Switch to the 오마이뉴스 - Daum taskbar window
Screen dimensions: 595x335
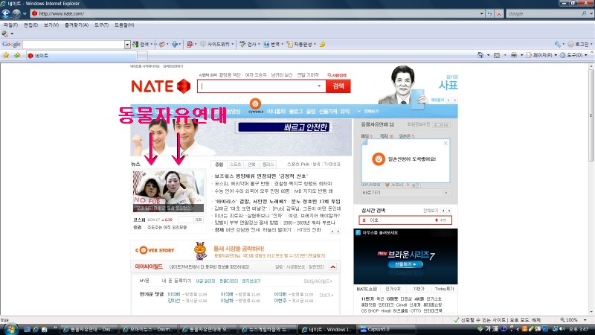[148, 330]
